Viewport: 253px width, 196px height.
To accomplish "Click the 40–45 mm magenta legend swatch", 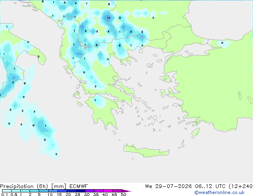I will coord(108,191).
